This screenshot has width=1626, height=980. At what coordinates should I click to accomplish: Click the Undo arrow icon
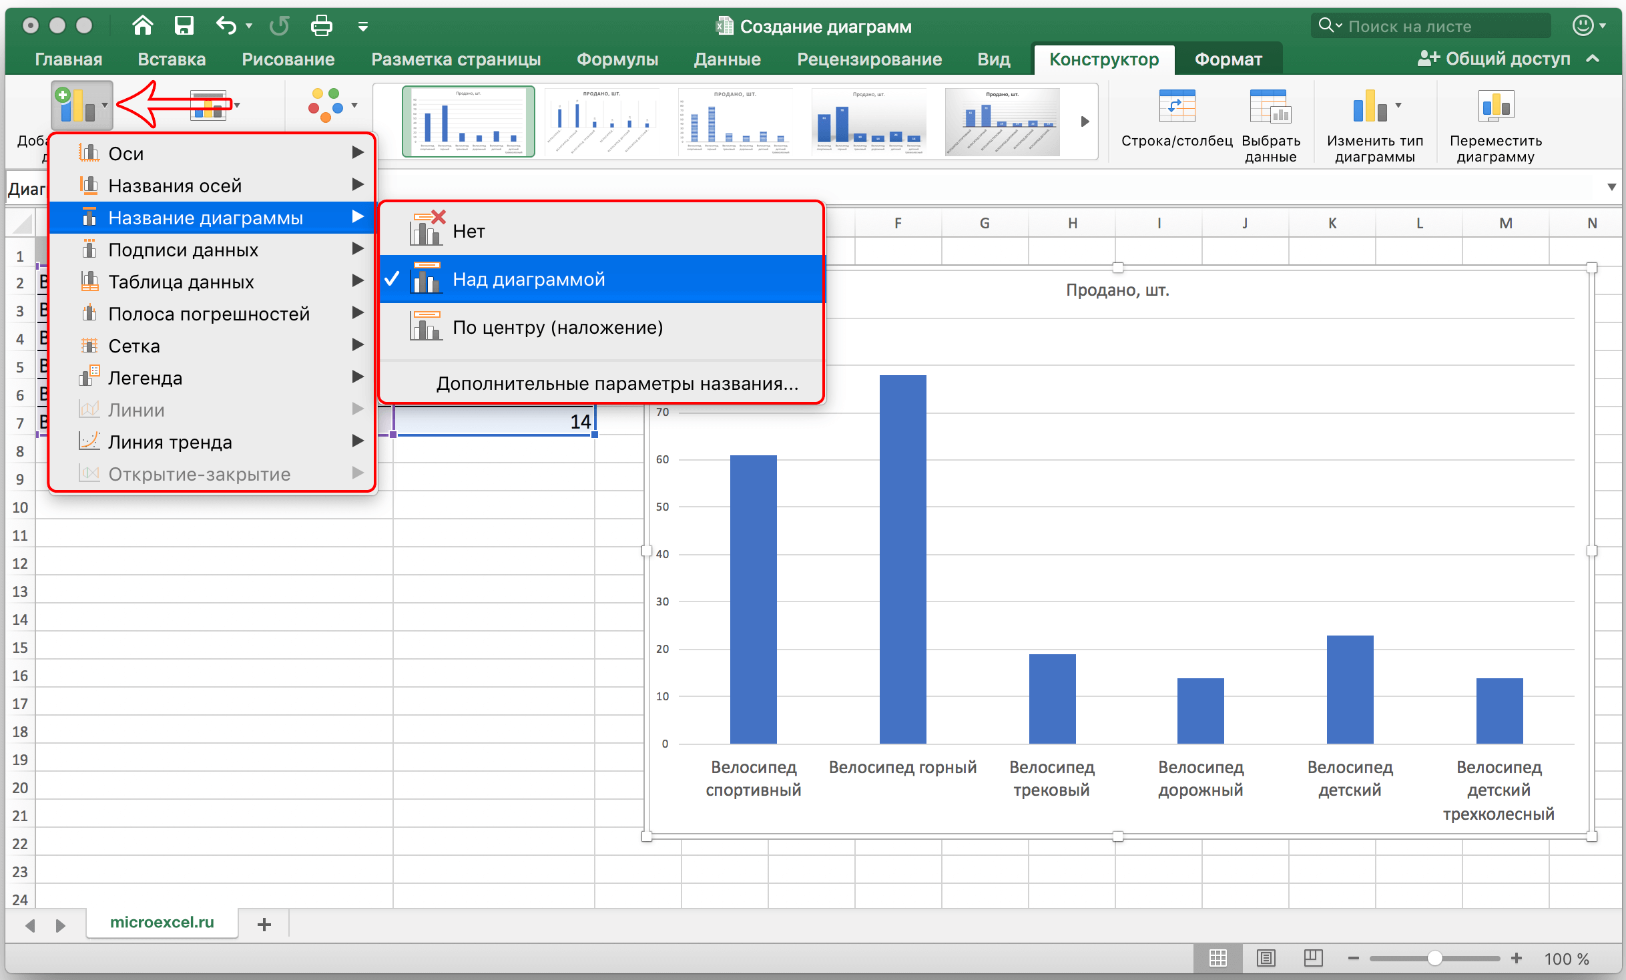226,26
